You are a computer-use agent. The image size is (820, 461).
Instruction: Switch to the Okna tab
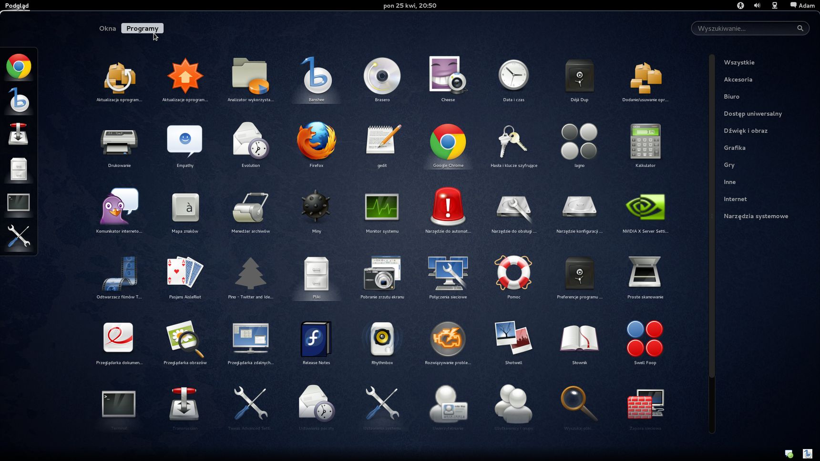(108, 28)
